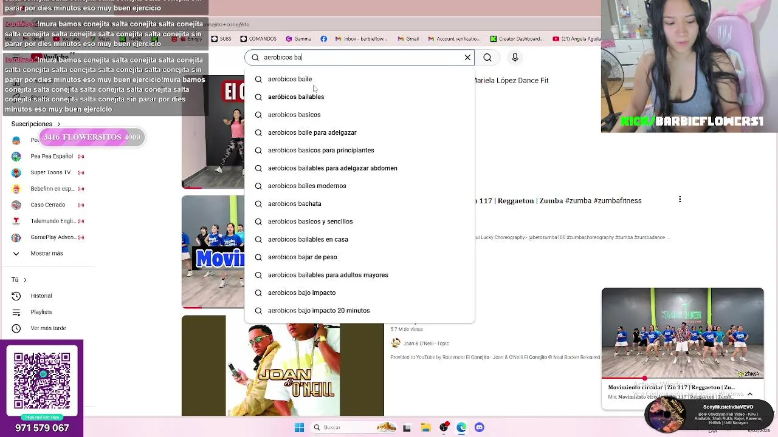Expand the 'Tú' section arrow

tap(25, 280)
